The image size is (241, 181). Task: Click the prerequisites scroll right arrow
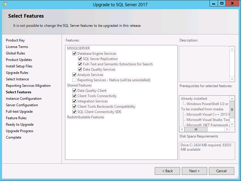[x=227, y=129]
